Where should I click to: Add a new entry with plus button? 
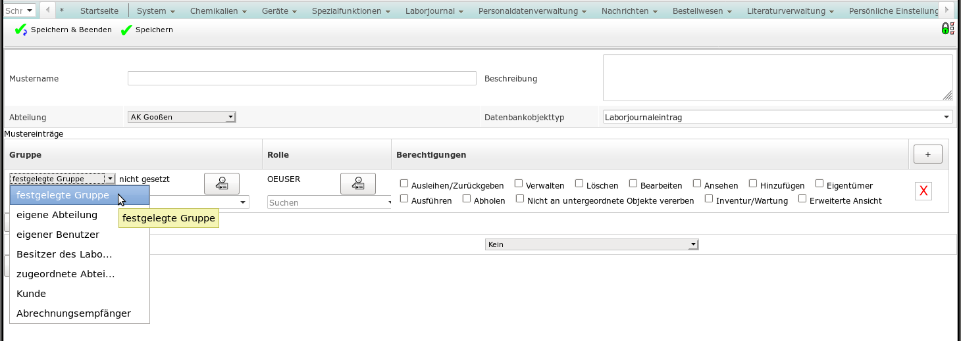click(x=927, y=154)
